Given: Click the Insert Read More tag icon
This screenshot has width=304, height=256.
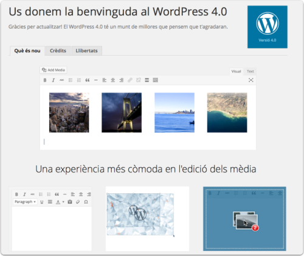Looking at the screenshot, I should pyautogui.click(x=147, y=80).
